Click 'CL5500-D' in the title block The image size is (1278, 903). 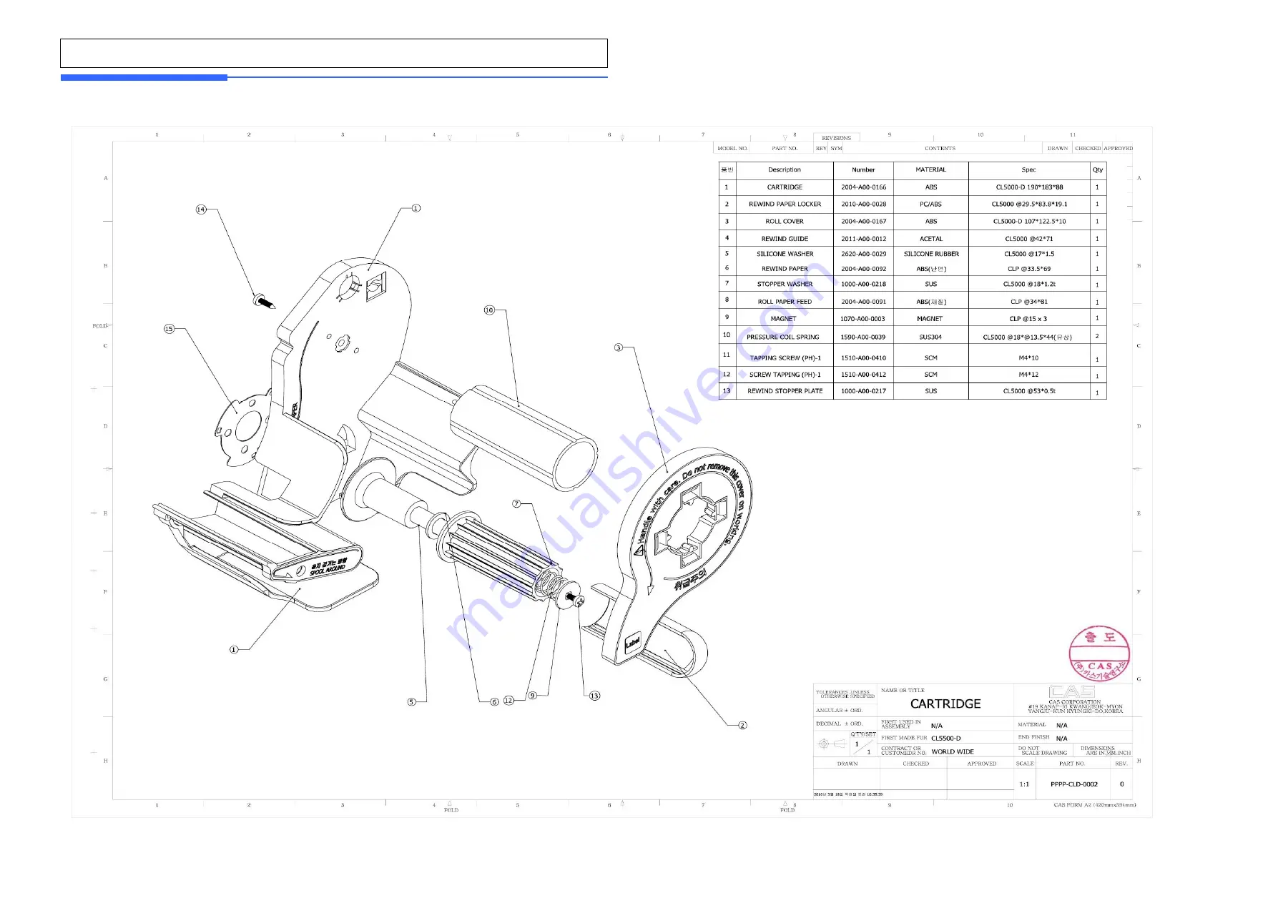tap(945, 739)
